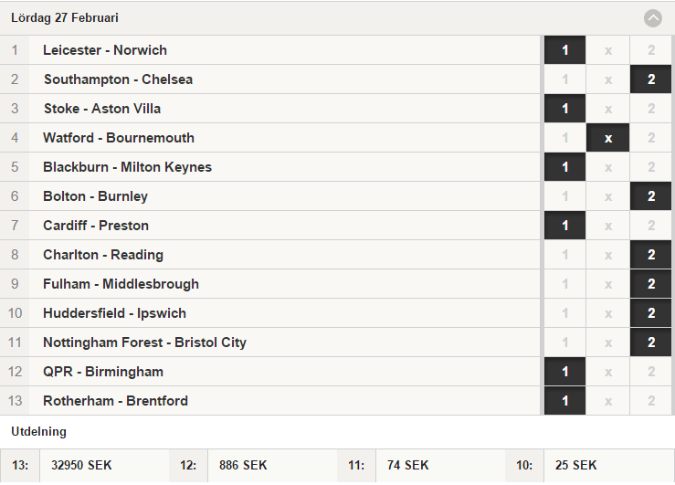The image size is (675, 485).
Task: Toggle selected 1 on Rotherham - Brentford
Action: click(564, 402)
